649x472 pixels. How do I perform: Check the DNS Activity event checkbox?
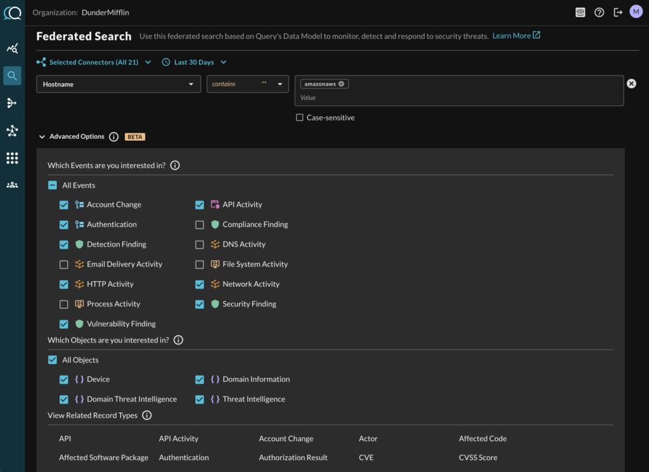pos(200,244)
